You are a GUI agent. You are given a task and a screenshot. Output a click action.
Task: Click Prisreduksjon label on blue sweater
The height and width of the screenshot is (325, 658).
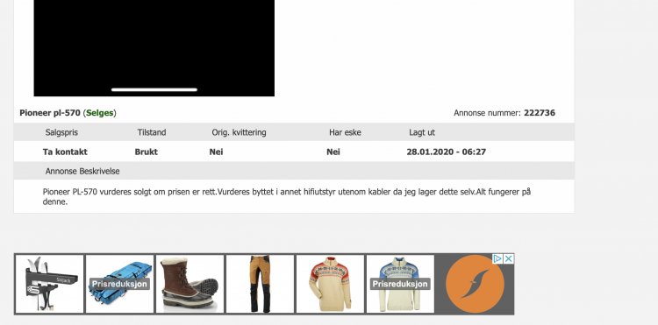tap(400, 284)
